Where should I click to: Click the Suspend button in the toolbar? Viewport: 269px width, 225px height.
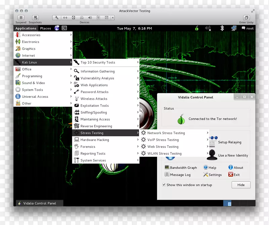click(x=21, y=18)
